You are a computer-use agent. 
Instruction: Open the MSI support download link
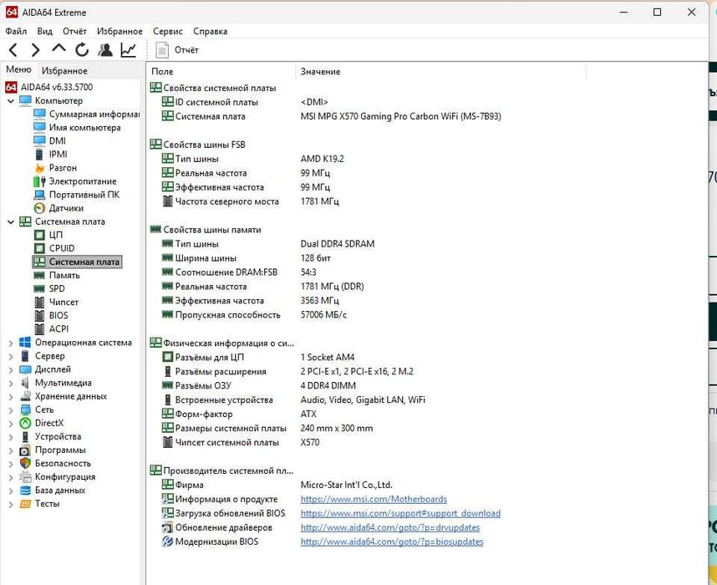pyautogui.click(x=400, y=513)
